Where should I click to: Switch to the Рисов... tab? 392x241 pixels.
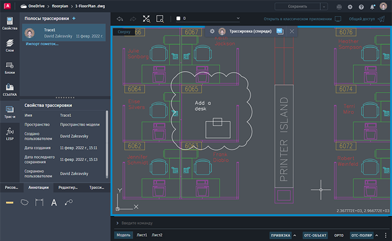click(12, 188)
